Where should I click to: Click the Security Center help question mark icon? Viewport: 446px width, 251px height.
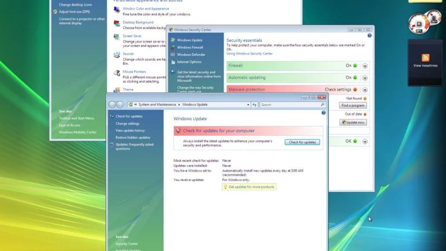[x=369, y=36]
